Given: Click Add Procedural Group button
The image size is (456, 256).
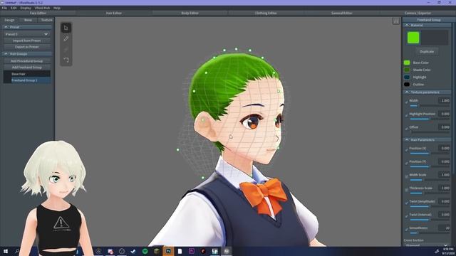Looking at the screenshot, I should tap(27, 61).
